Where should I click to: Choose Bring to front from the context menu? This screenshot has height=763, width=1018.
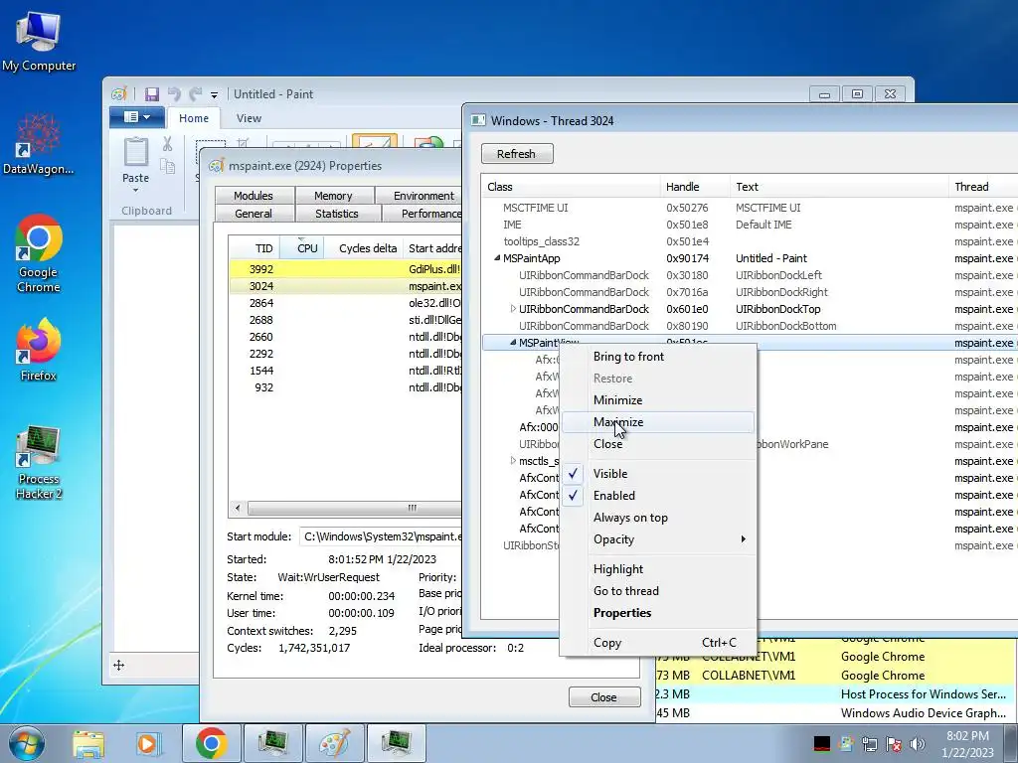click(x=658, y=357)
